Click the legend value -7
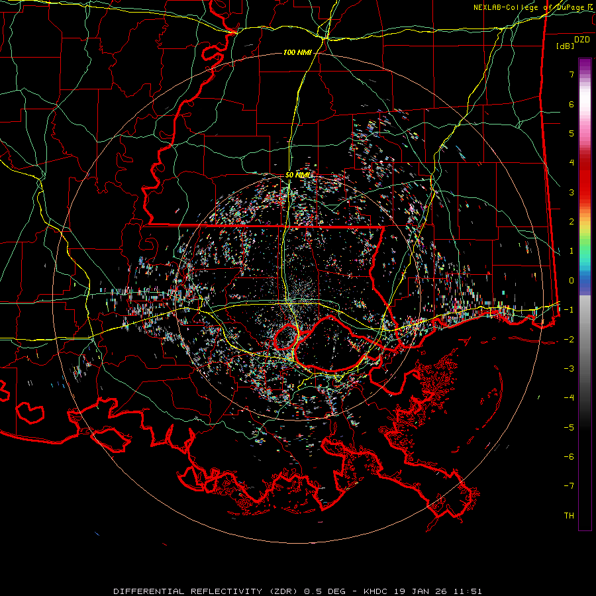 click(x=569, y=486)
